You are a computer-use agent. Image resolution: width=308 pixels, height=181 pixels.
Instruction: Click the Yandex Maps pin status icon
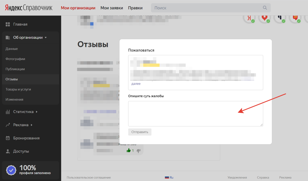click(264, 18)
